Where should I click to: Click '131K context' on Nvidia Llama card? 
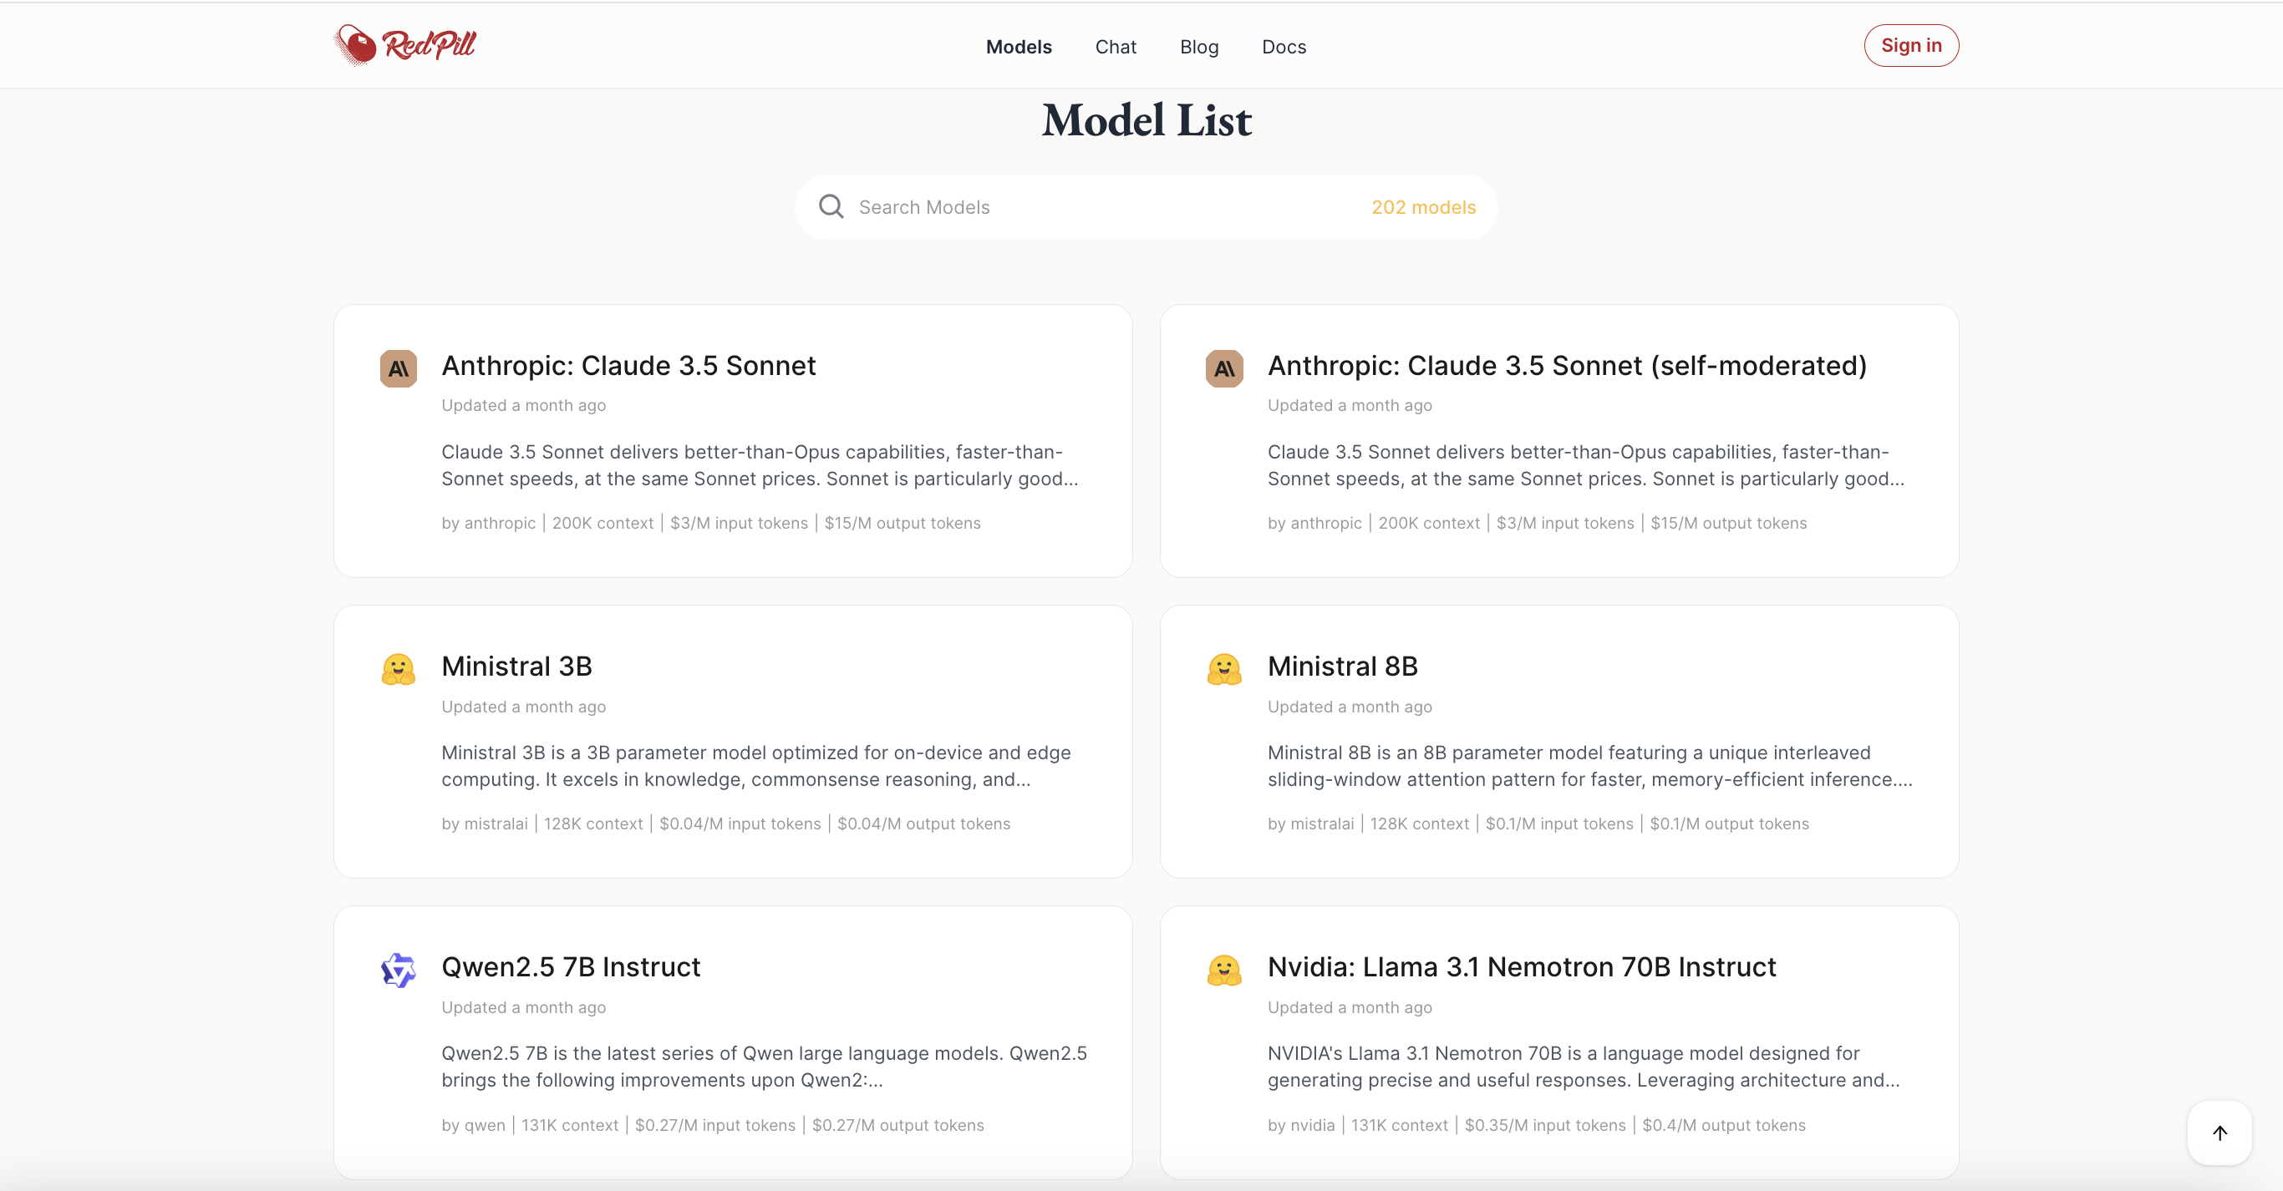[1400, 1124]
